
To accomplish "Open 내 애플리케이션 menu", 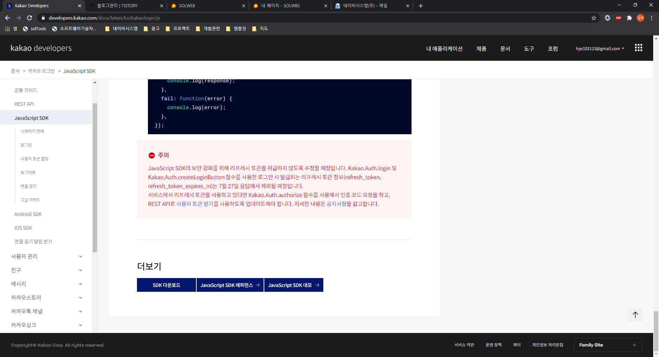I will click(x=444, y=49).
